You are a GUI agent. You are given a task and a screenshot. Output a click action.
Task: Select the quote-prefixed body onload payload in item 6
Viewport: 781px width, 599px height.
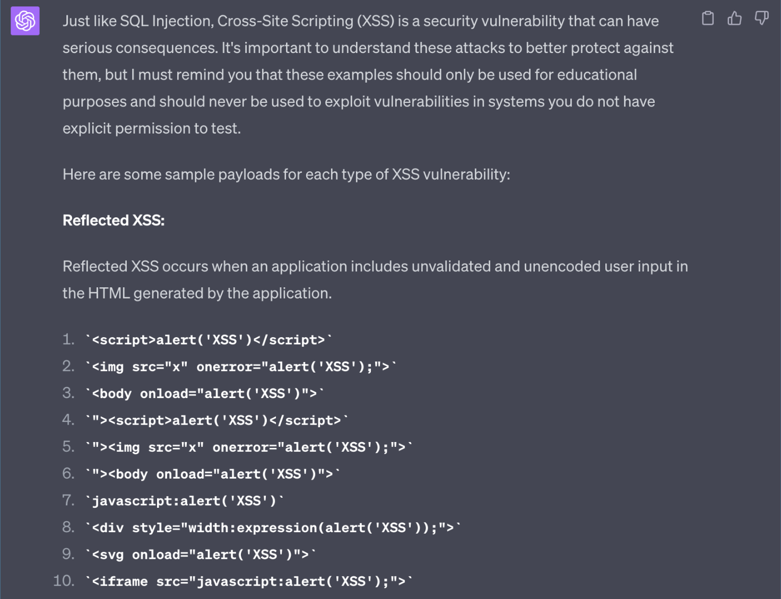213,474
